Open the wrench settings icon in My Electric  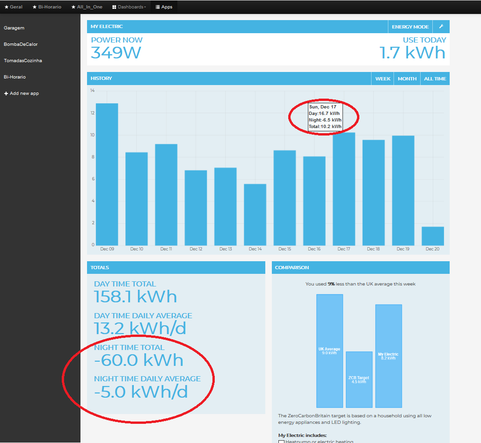click(x=441, y=27)
